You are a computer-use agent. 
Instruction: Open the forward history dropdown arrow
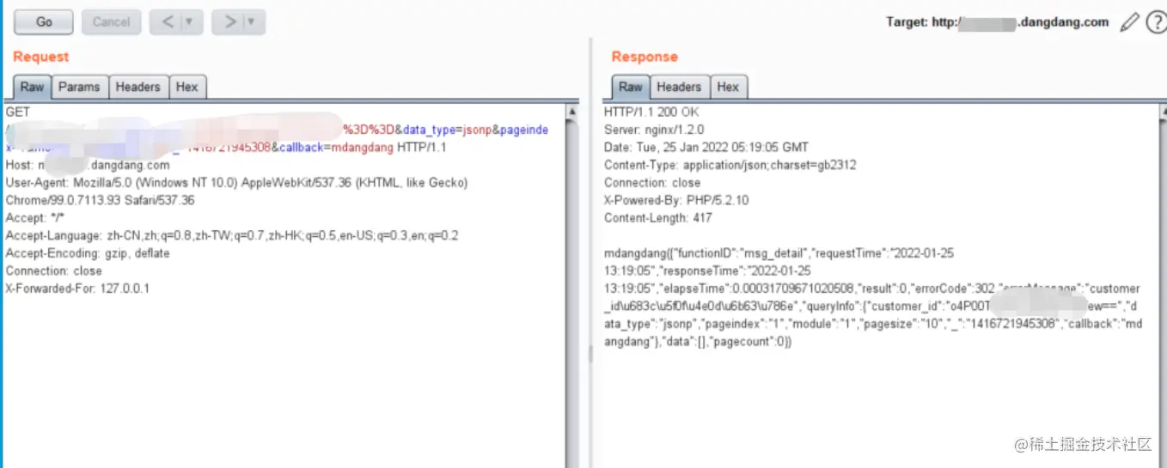[x=254, y=22]
